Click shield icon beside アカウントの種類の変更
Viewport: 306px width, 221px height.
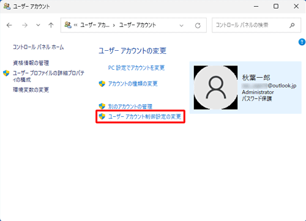[x=102, y=84]
